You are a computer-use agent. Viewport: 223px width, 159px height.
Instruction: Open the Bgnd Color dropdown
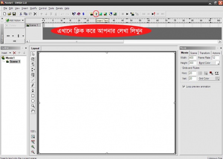(x=209, y=63)
